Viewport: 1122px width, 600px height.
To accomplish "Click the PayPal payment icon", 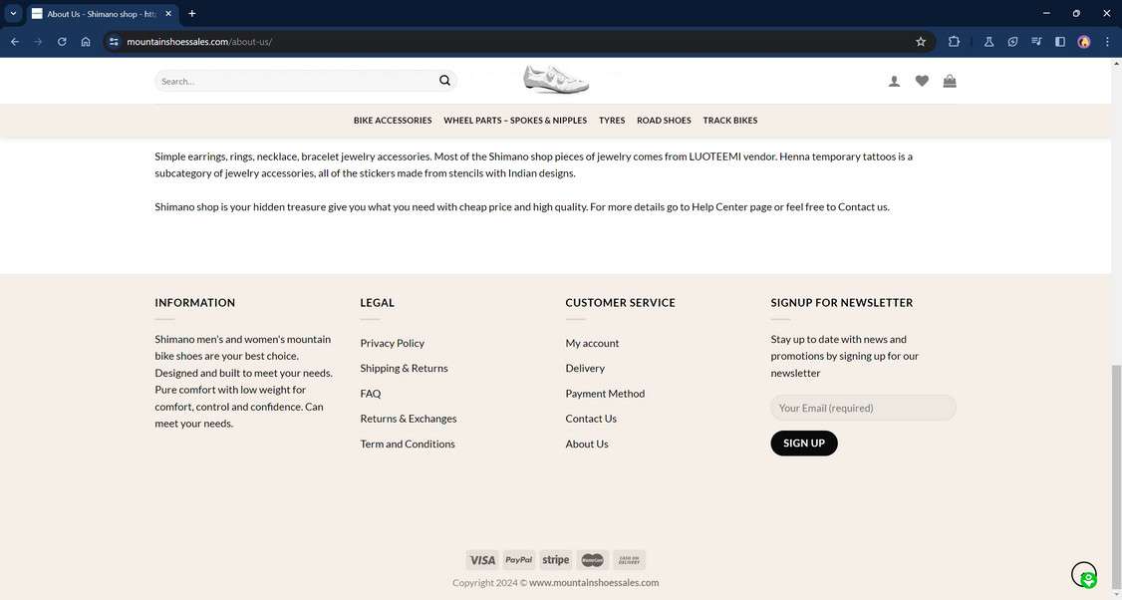I will pyautogui.click(x=519, y=559).
